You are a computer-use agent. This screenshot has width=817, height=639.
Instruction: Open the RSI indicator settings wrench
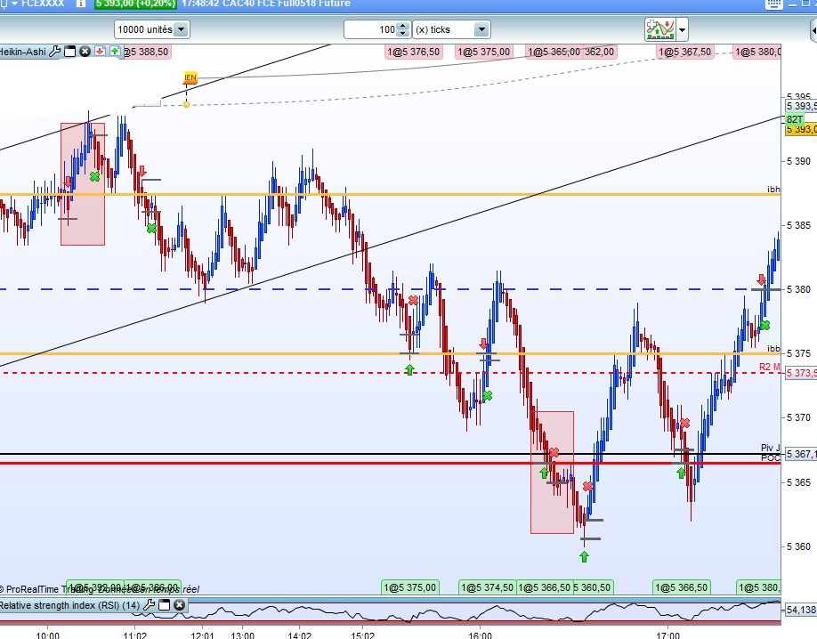click(x=149, y=605)
